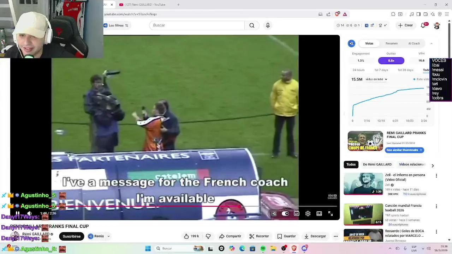
Task: Open the 'vistas en total' dropdown
Action: (x=376, y=79)
